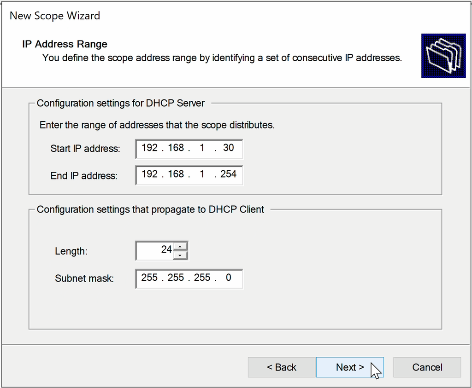This screenshot has width=472, height=388.
Task: Click first octet 255 of Subnet mask
Action: (x=149, y=278)
